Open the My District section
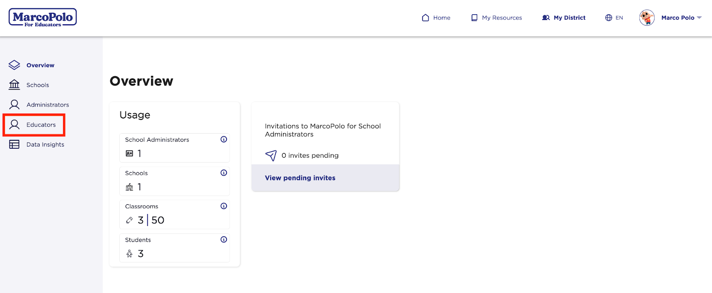Screen dimensions: 712x293 (x=569, y=18)
